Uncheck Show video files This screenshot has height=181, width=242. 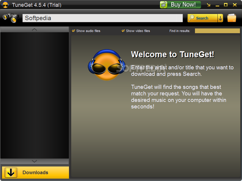click(123, 31)
